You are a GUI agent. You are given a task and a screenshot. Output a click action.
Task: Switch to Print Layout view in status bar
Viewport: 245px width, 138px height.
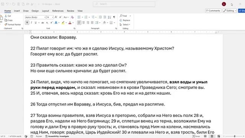point(212,136)
